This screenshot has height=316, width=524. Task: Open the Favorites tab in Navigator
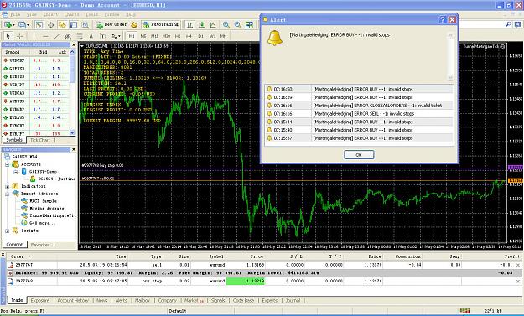coord(40,245)
